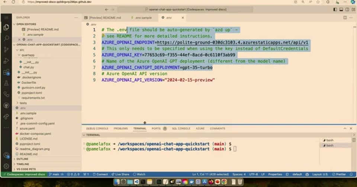Click the main branch indicator
This screenshot has width=357, height=187.
point(54,174)
